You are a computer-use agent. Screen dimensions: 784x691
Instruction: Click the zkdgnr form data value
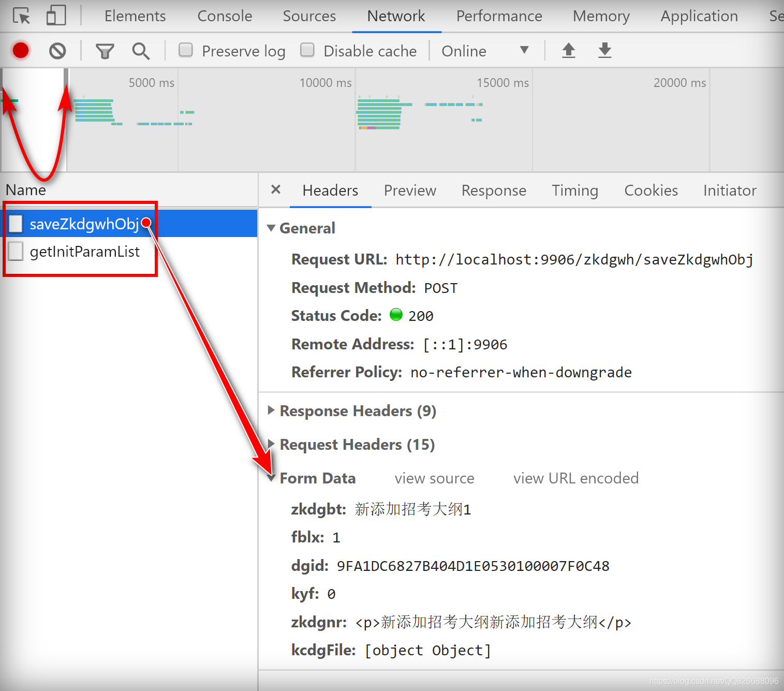493,622
